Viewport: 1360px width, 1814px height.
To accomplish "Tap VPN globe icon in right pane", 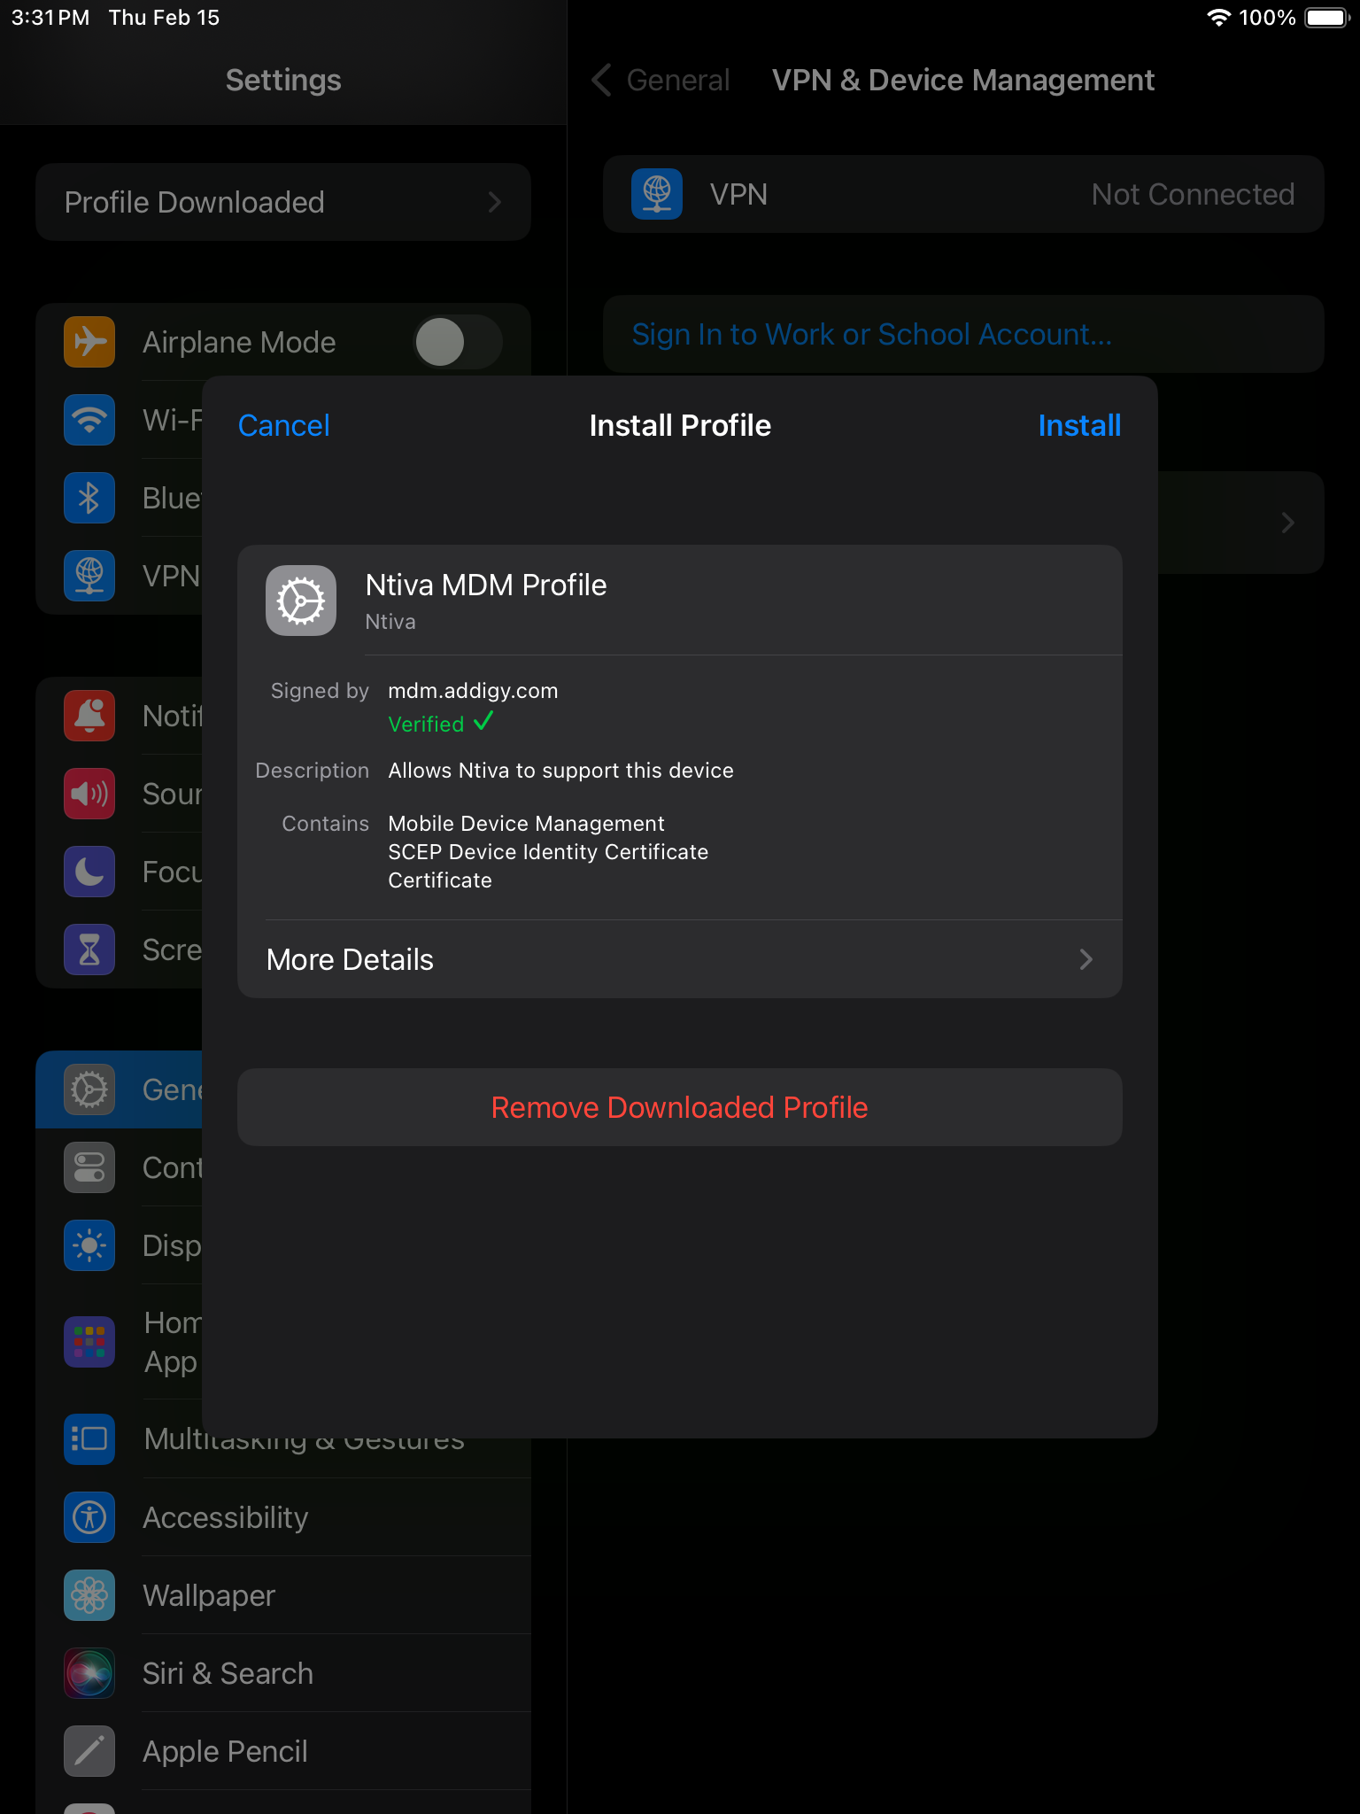I will click(657, 194).
